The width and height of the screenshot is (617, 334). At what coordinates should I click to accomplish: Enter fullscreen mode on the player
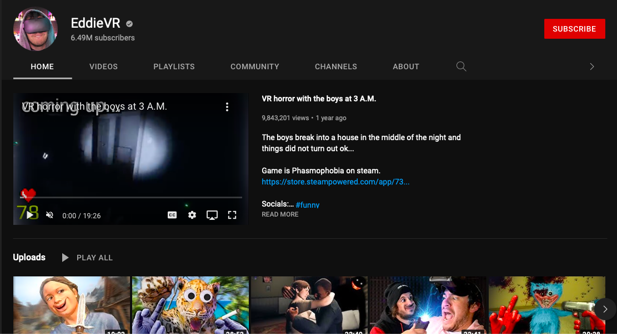232,215
